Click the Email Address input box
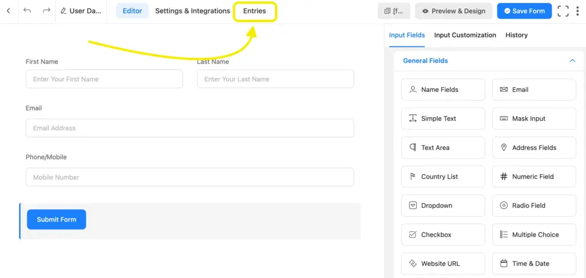 (190, 128)
